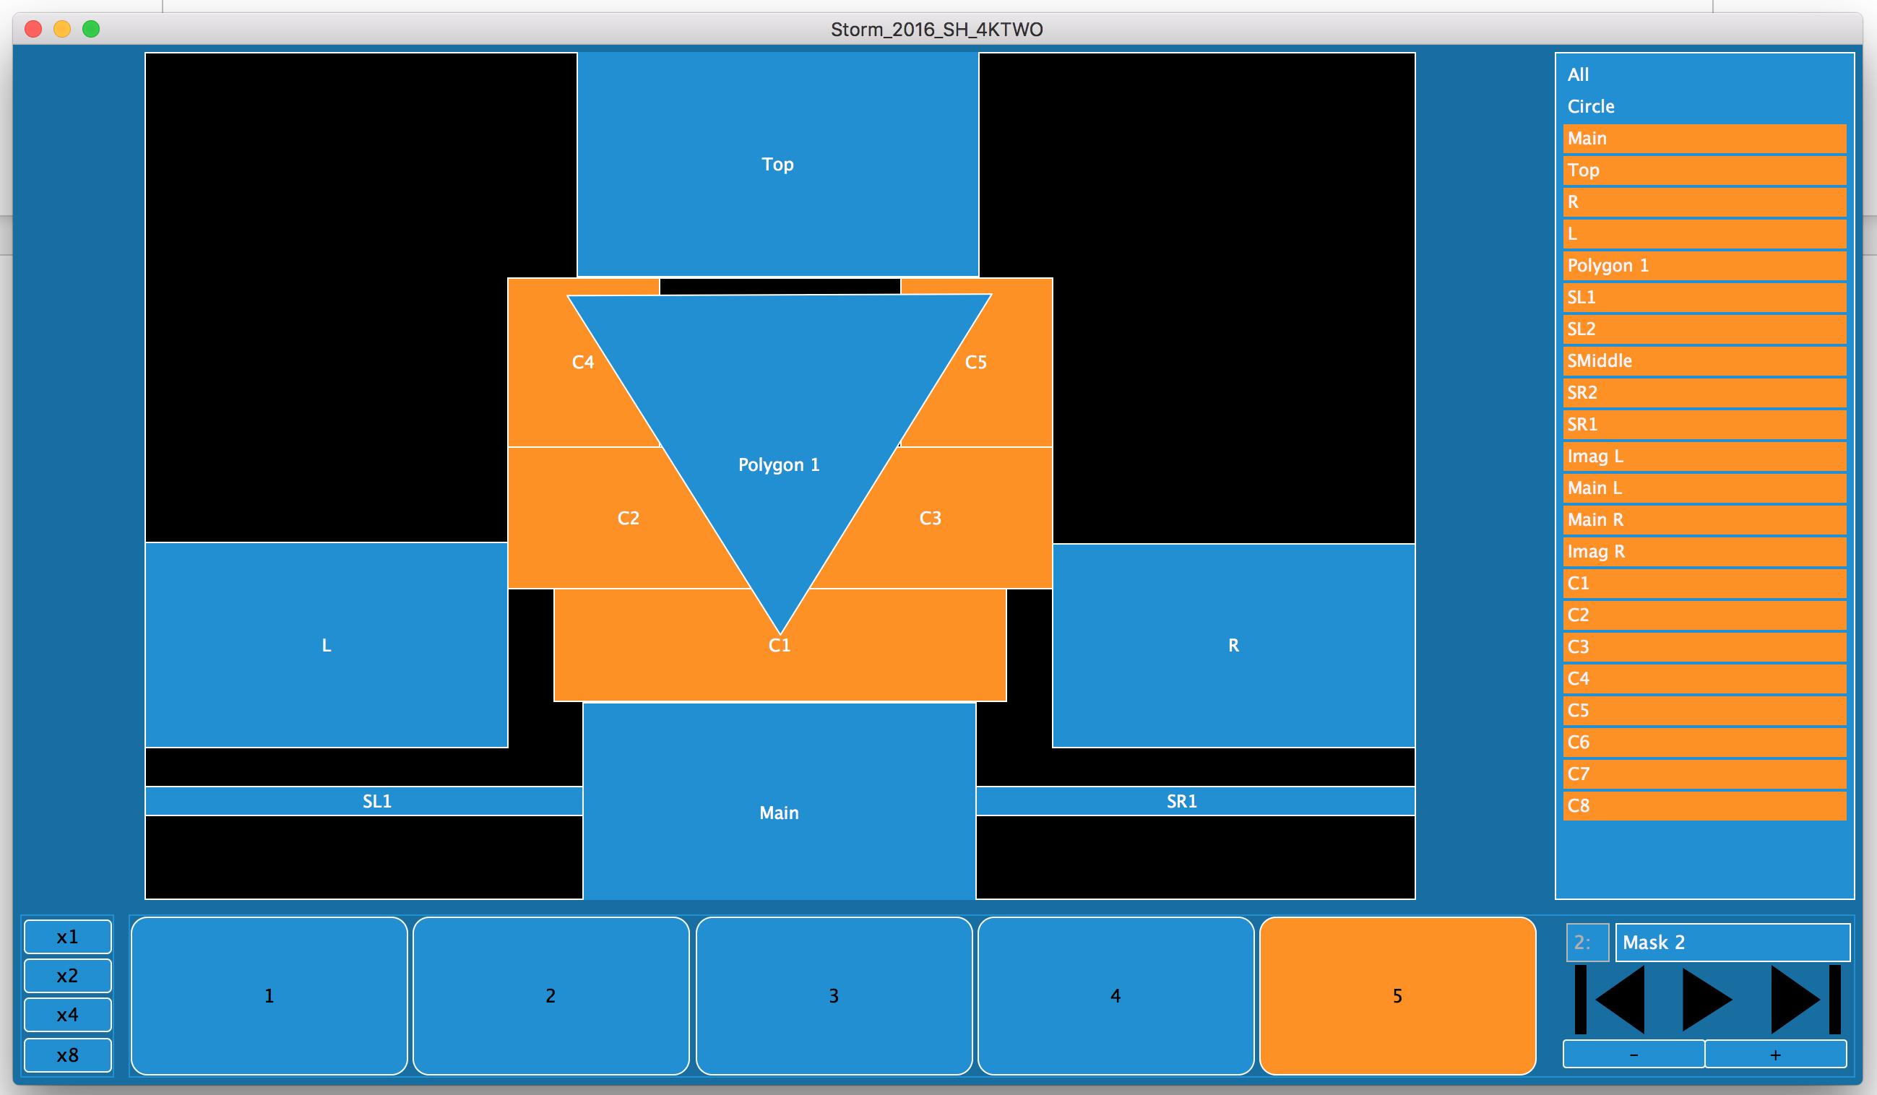1877x1095 pixels.
Task: Select the All item in list
Action: tap(1578, 74)
